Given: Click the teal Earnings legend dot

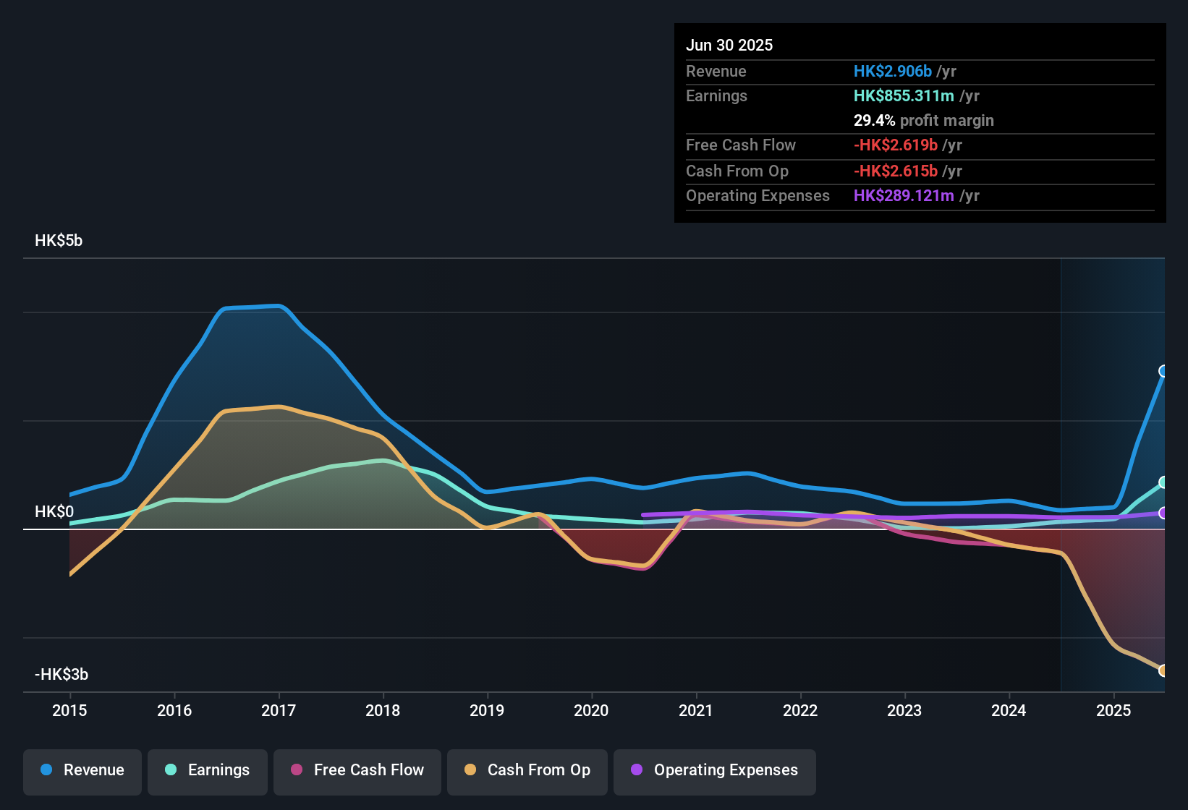Looking at the screenshot, I should (x=171, y=770).
